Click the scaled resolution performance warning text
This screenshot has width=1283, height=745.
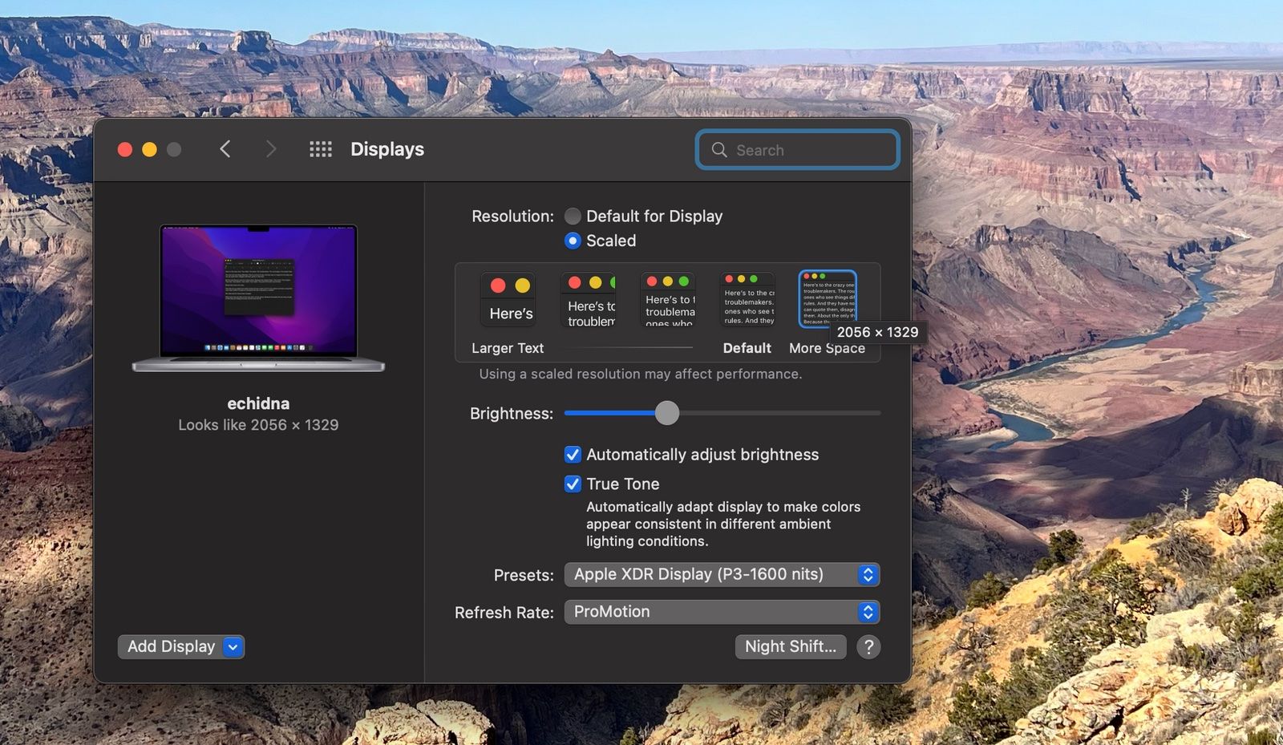click(641, 374)
